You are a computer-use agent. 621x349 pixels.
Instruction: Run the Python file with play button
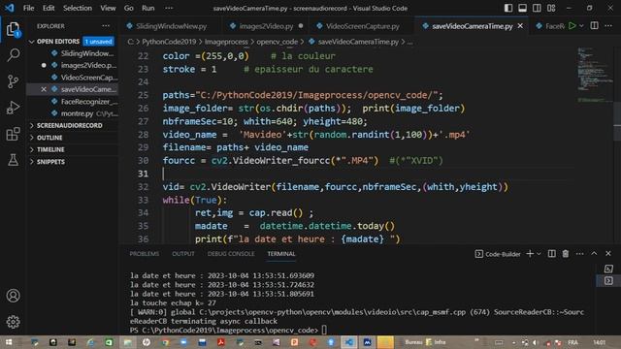[x=572, y=26]
